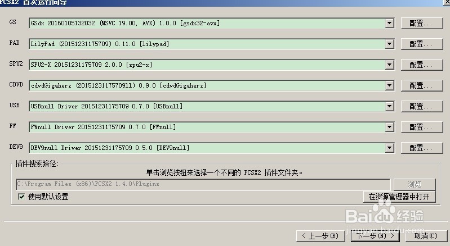Viewport: 450px width, 246px height.
Task: Click the CDVD row label
Action: pyautogui.click(x=16, y=85)
